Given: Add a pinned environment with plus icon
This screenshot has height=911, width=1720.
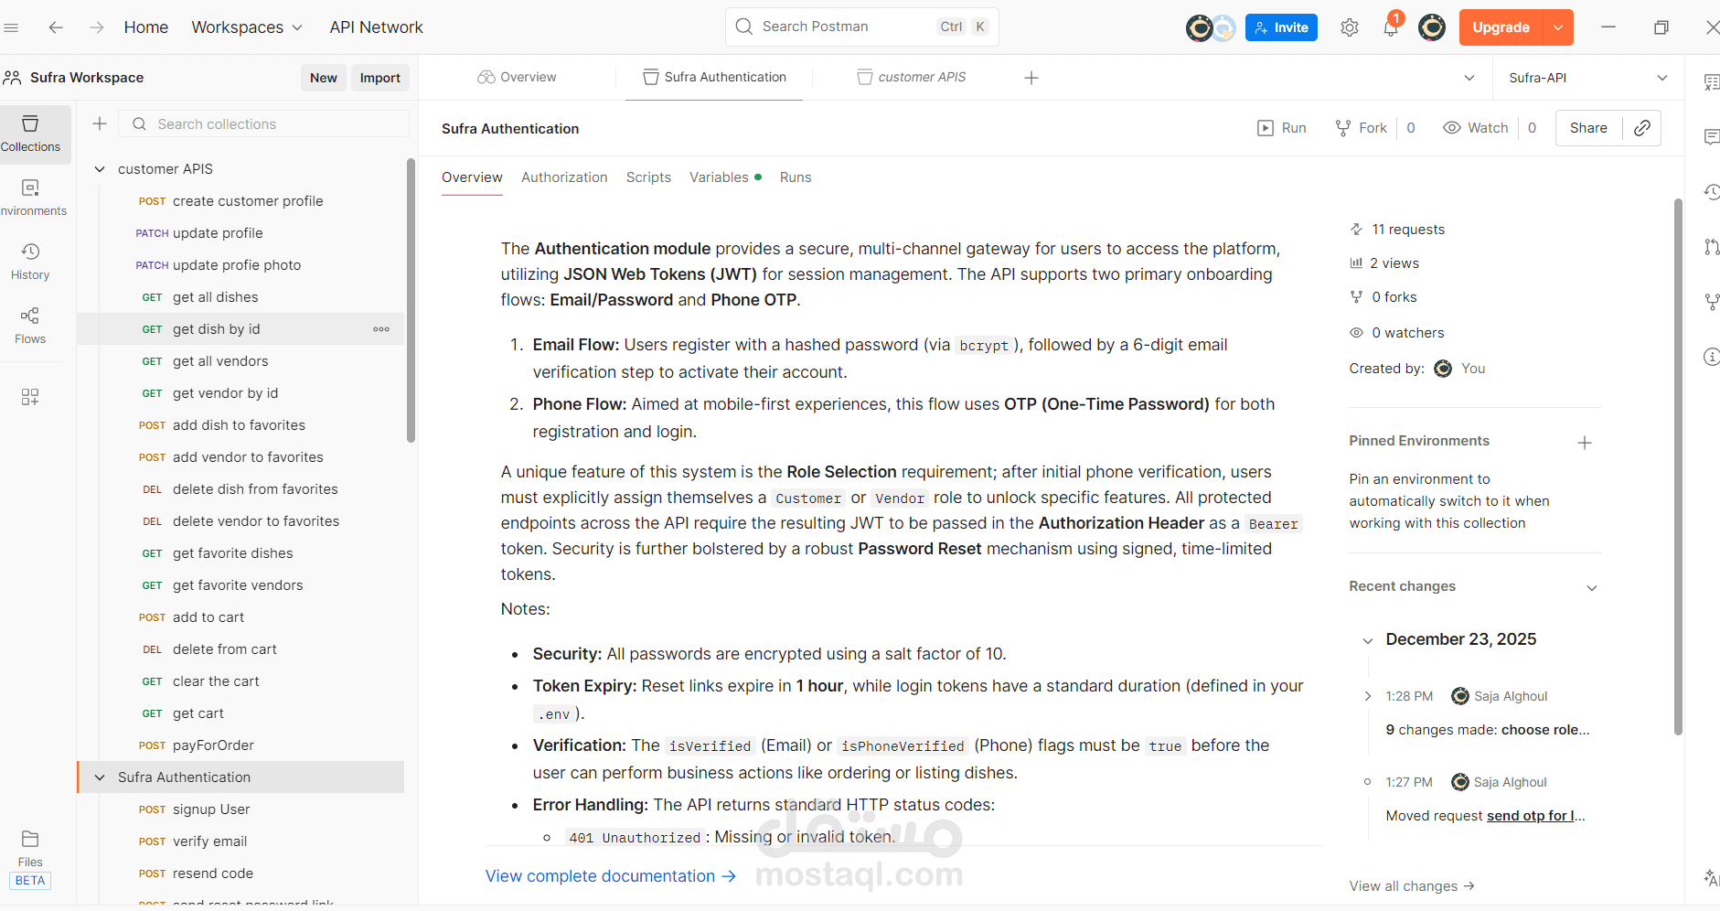Looking at the screenshot, I should click(1585, 443).
